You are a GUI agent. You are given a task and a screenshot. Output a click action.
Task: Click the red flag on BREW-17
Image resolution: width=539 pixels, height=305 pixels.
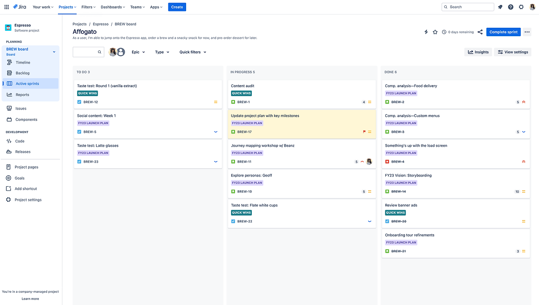[364, 132]
